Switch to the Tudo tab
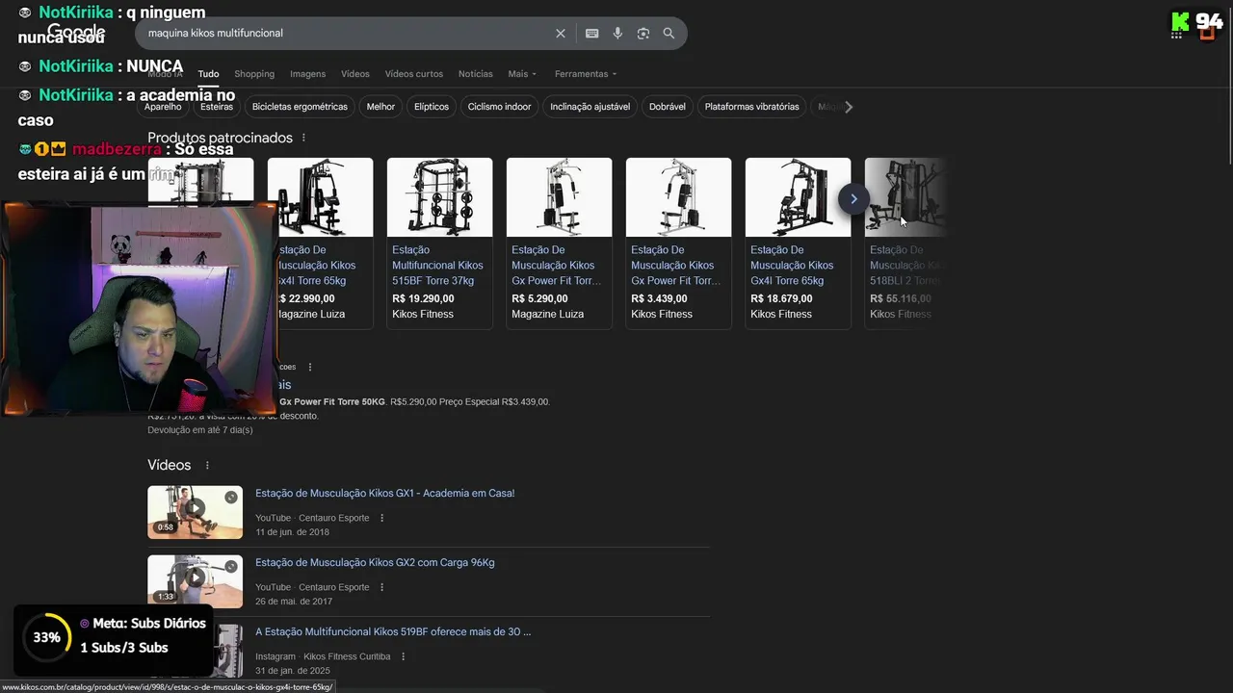The width and height of the screenshot is (1233, 693). (208, 74)
